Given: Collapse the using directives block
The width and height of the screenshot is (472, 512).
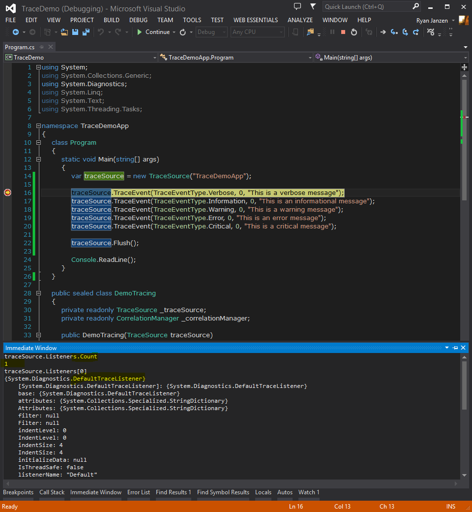Looking at the screenshot, I should point(38,67).
